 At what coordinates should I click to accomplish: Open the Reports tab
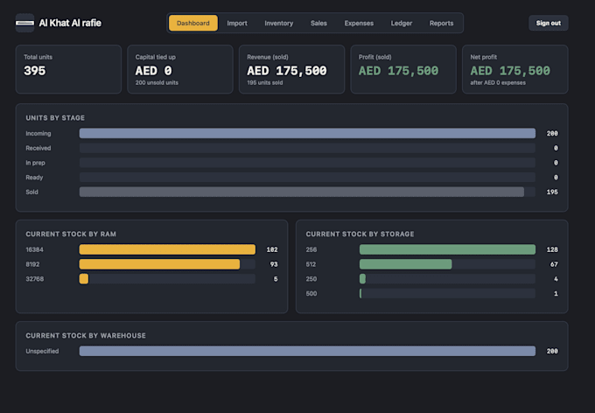pyautogui.click(x=441, y=23)
